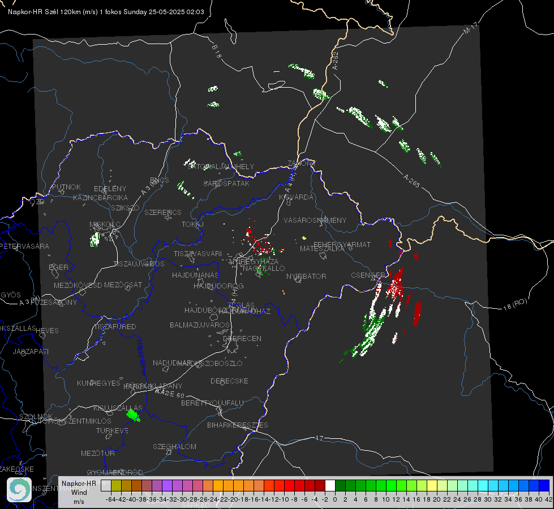The height and width of the screenshot is (509, 554).
Task: Click the BERETTYOUJFALU town label
Action: pos(212,403)
